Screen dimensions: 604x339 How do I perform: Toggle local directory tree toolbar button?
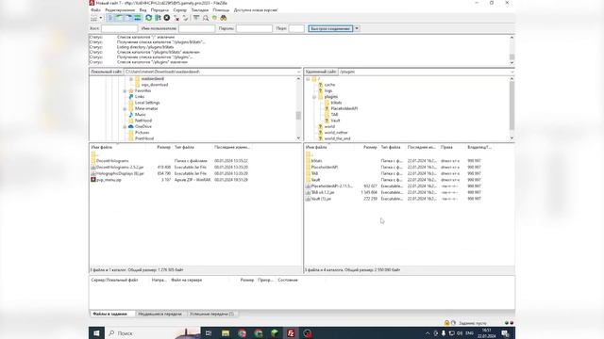[x=120, y=18]
